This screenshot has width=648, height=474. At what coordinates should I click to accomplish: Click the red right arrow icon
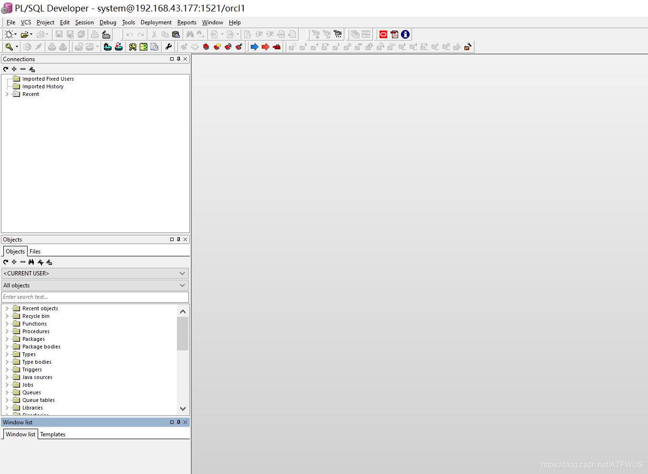point(266,47)
